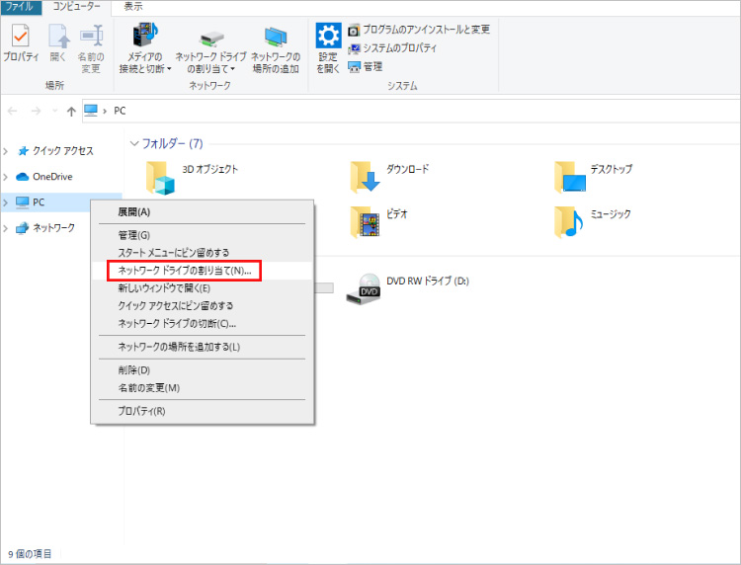Choose Open in new window (新しいウィンドウで開く(E))
The image size is (741, 565).
(x=203, y=288)
